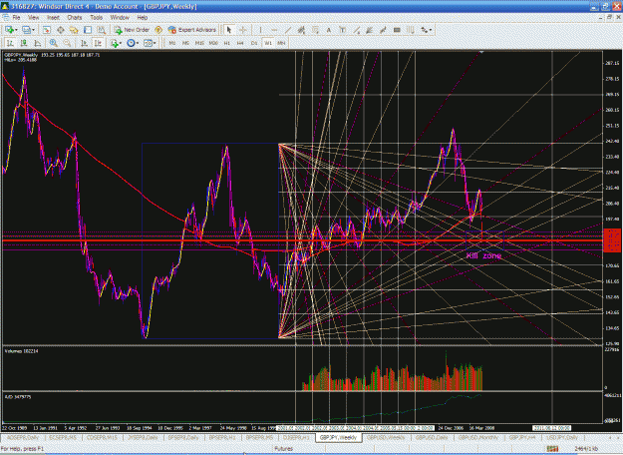Open the Periods clock icon
Image resolution: width=623 pixels, height=455 pixels.
coord(131,43)
